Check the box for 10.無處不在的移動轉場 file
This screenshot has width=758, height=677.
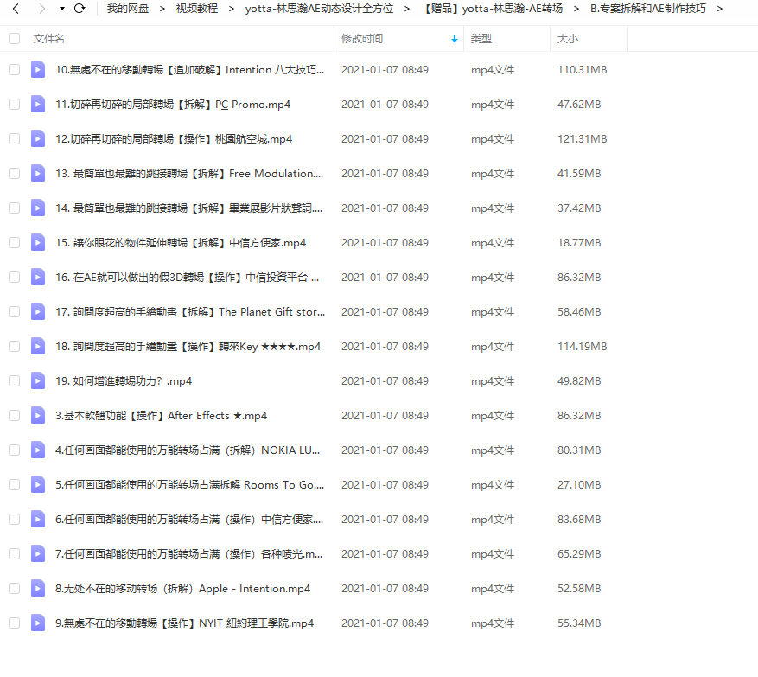[14, 69]
